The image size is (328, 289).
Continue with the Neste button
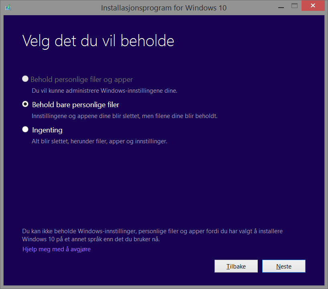(x=283, y=266)
